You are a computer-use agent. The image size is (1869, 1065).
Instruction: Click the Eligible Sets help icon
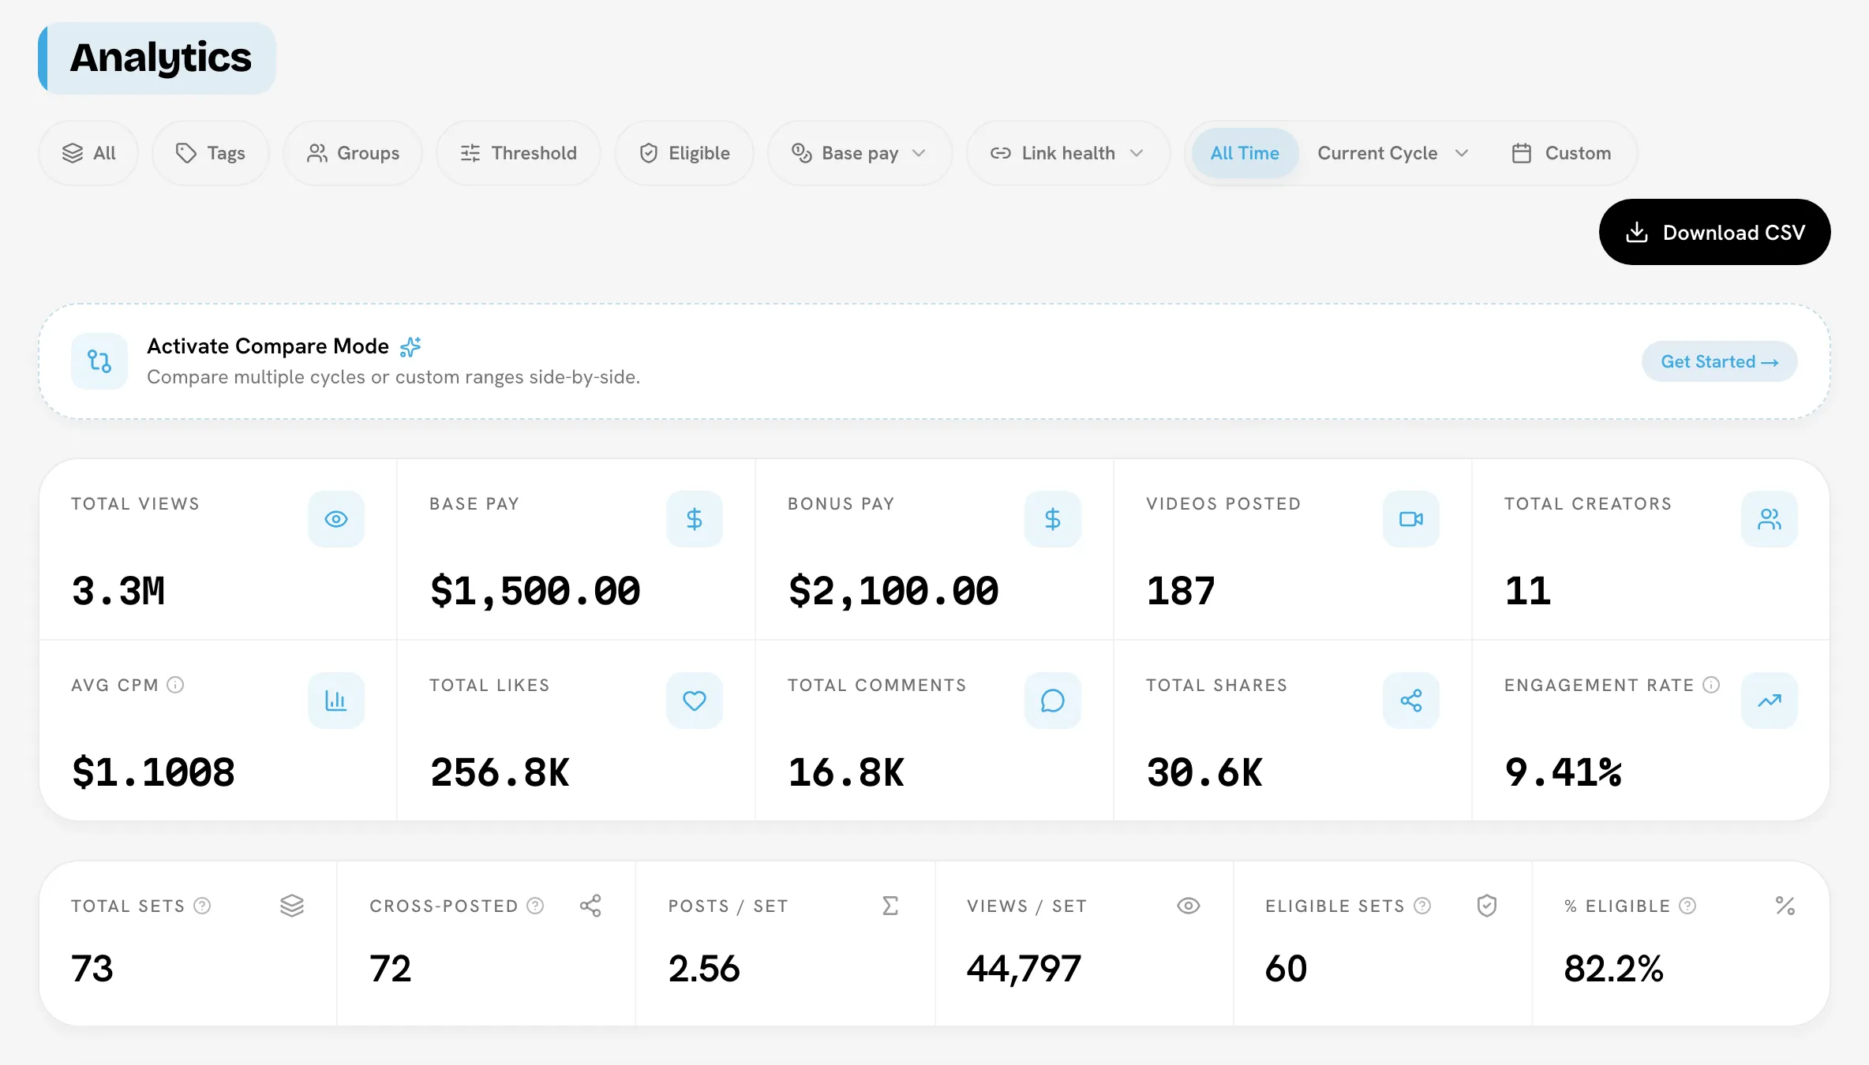coord(1422,906)
